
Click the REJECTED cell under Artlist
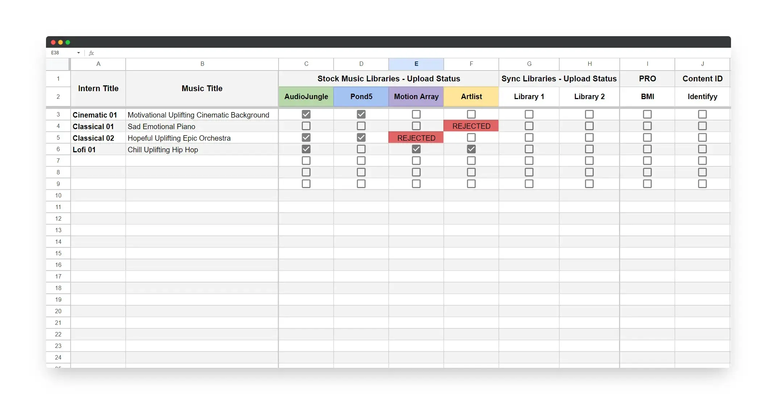pyautogui.click(x=471, y=126)
